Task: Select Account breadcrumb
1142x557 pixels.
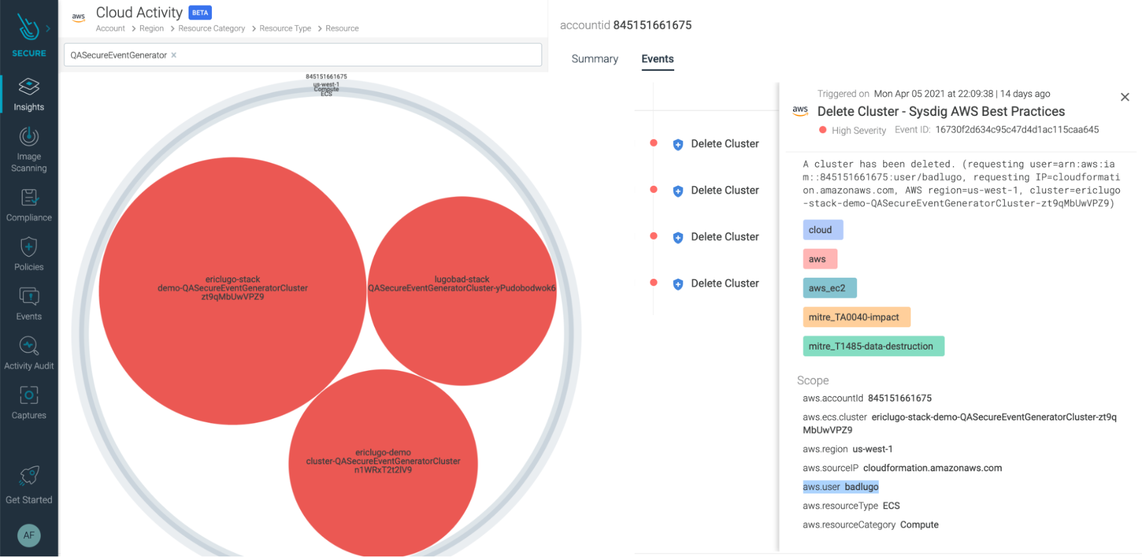Action: (x=110, y=28)
